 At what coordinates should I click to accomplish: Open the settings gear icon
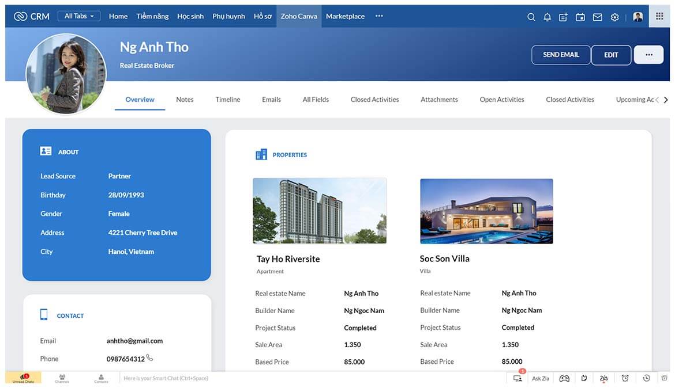click(x=614, y=17)
